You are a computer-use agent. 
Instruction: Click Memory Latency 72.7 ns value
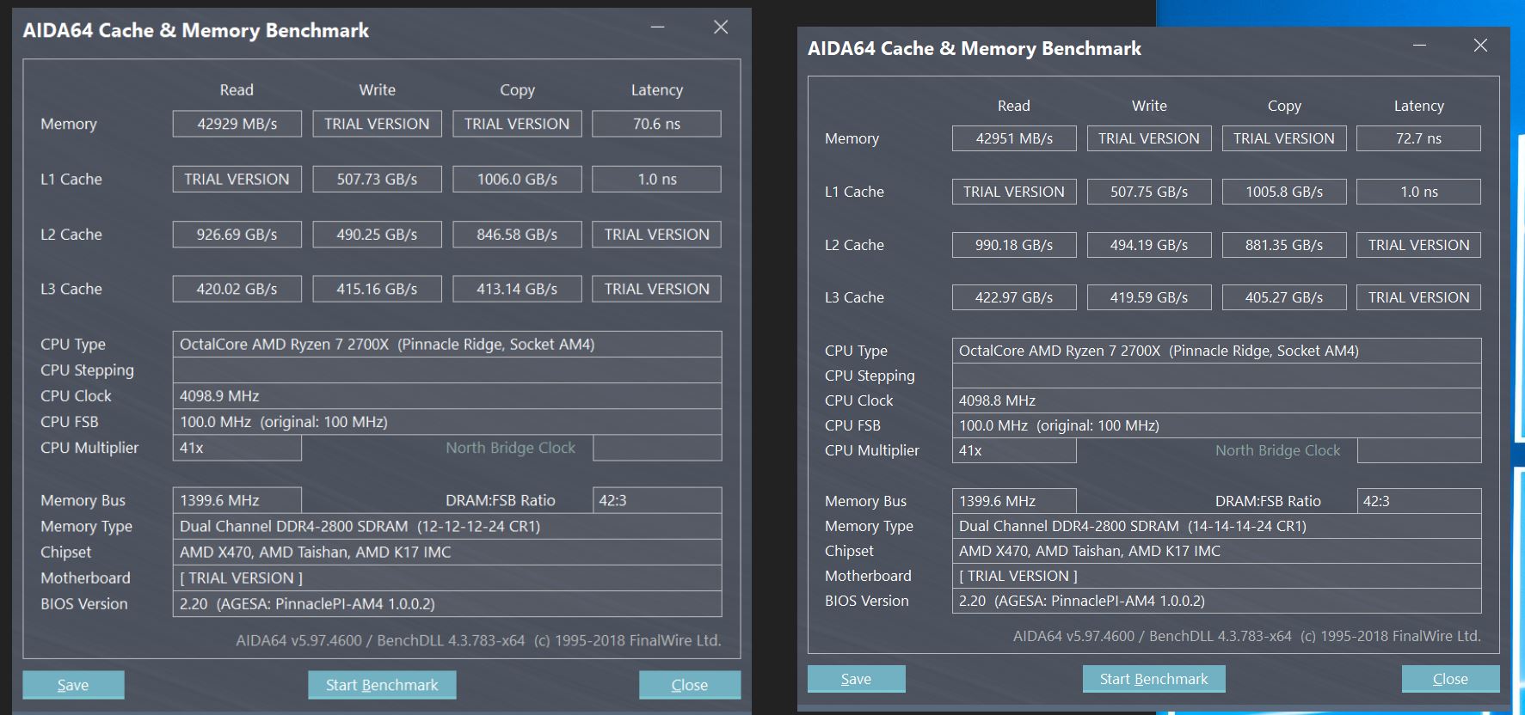[x=1419, y=138]
